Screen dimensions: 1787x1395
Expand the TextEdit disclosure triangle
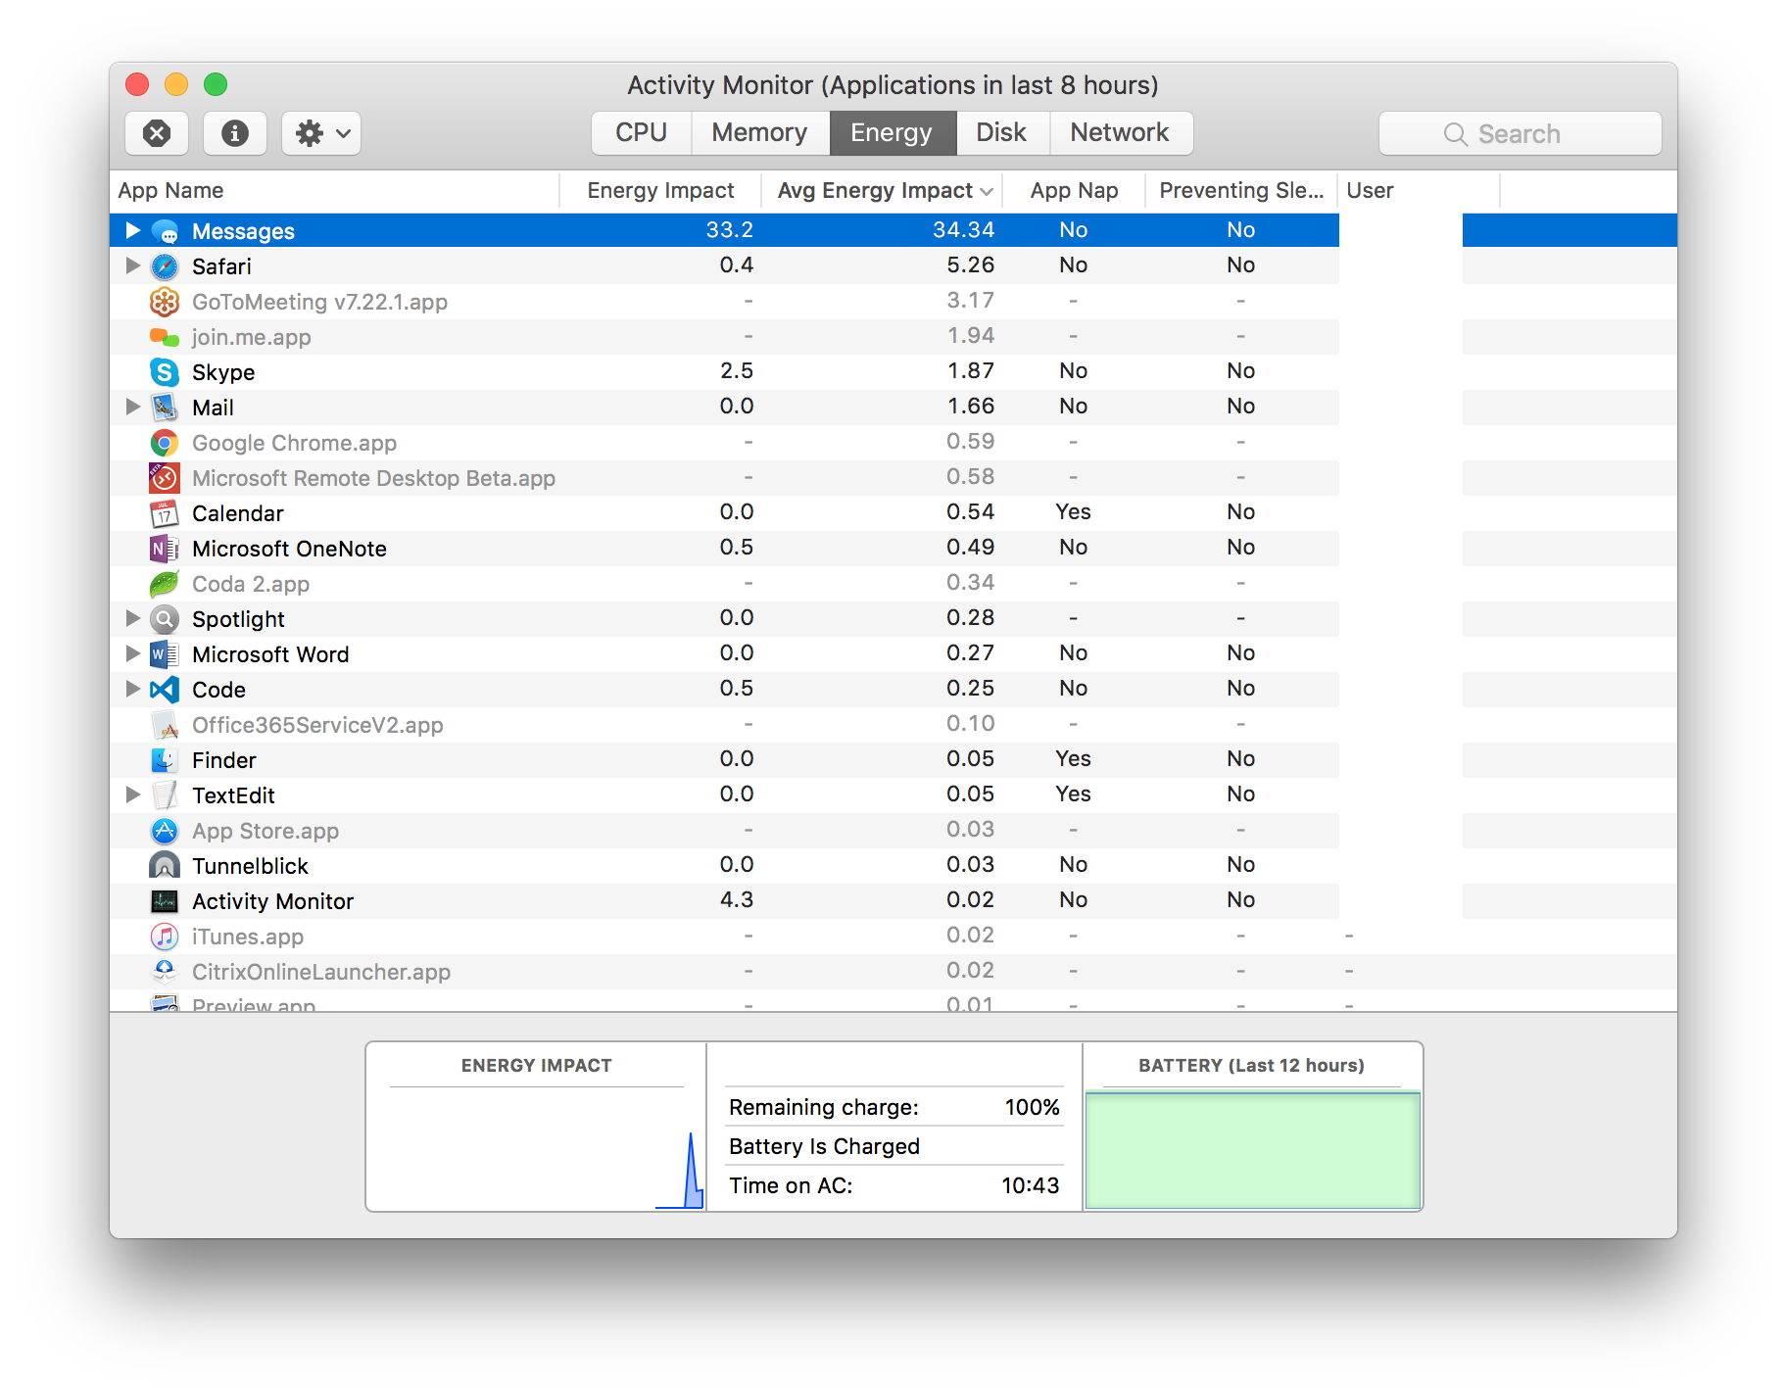133,794
